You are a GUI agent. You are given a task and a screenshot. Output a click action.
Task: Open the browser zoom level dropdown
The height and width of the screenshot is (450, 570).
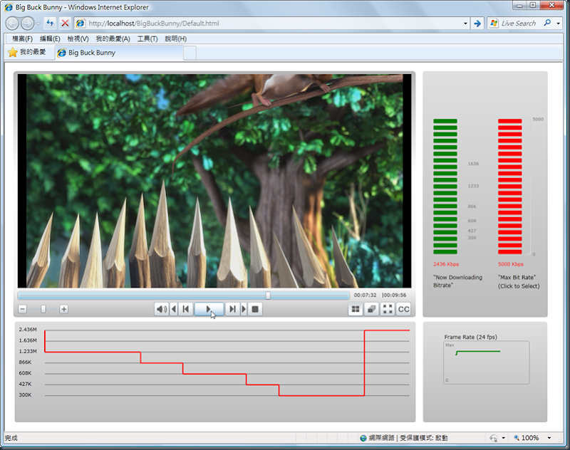point(549,438)
